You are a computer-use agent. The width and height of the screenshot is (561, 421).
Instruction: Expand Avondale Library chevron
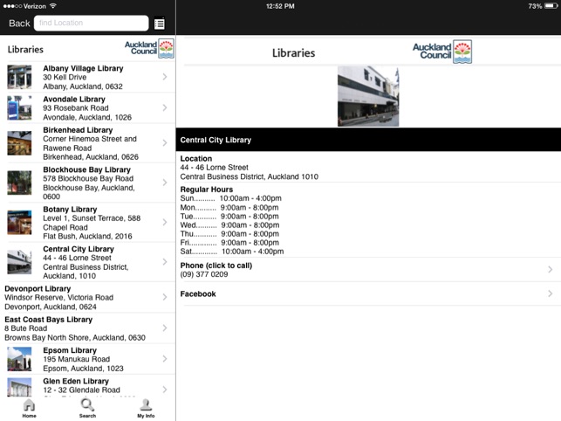165,107
